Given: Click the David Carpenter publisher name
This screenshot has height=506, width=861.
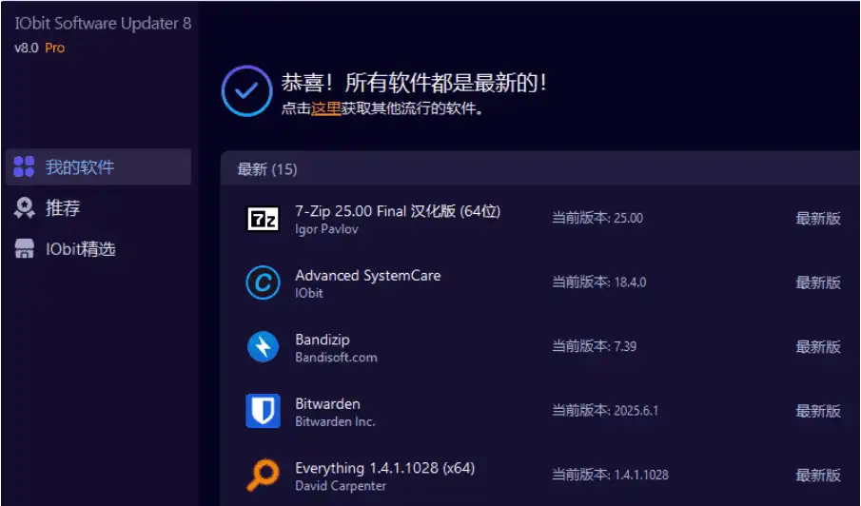Looking at the screenshot, I should (341, 486).
